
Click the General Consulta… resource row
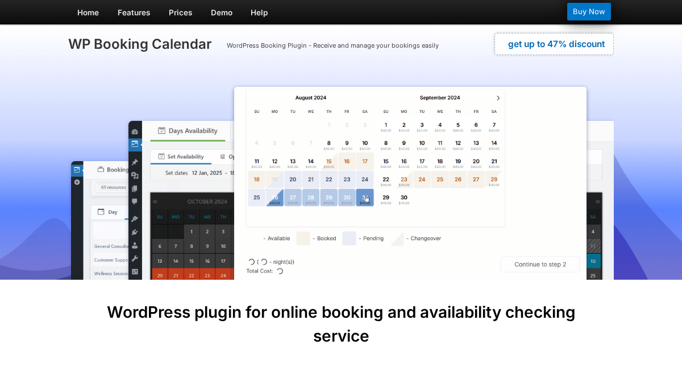pos(111,246)
